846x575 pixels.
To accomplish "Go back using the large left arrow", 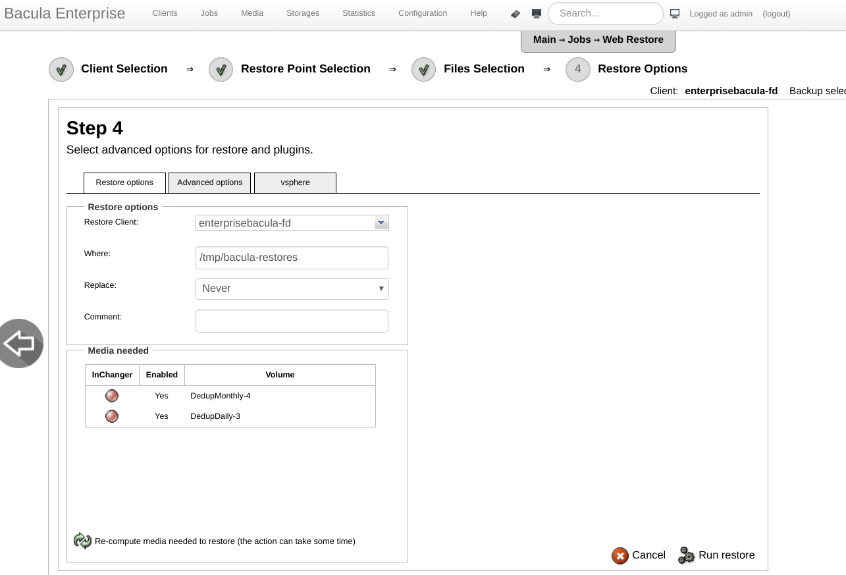I will point(18,343).
